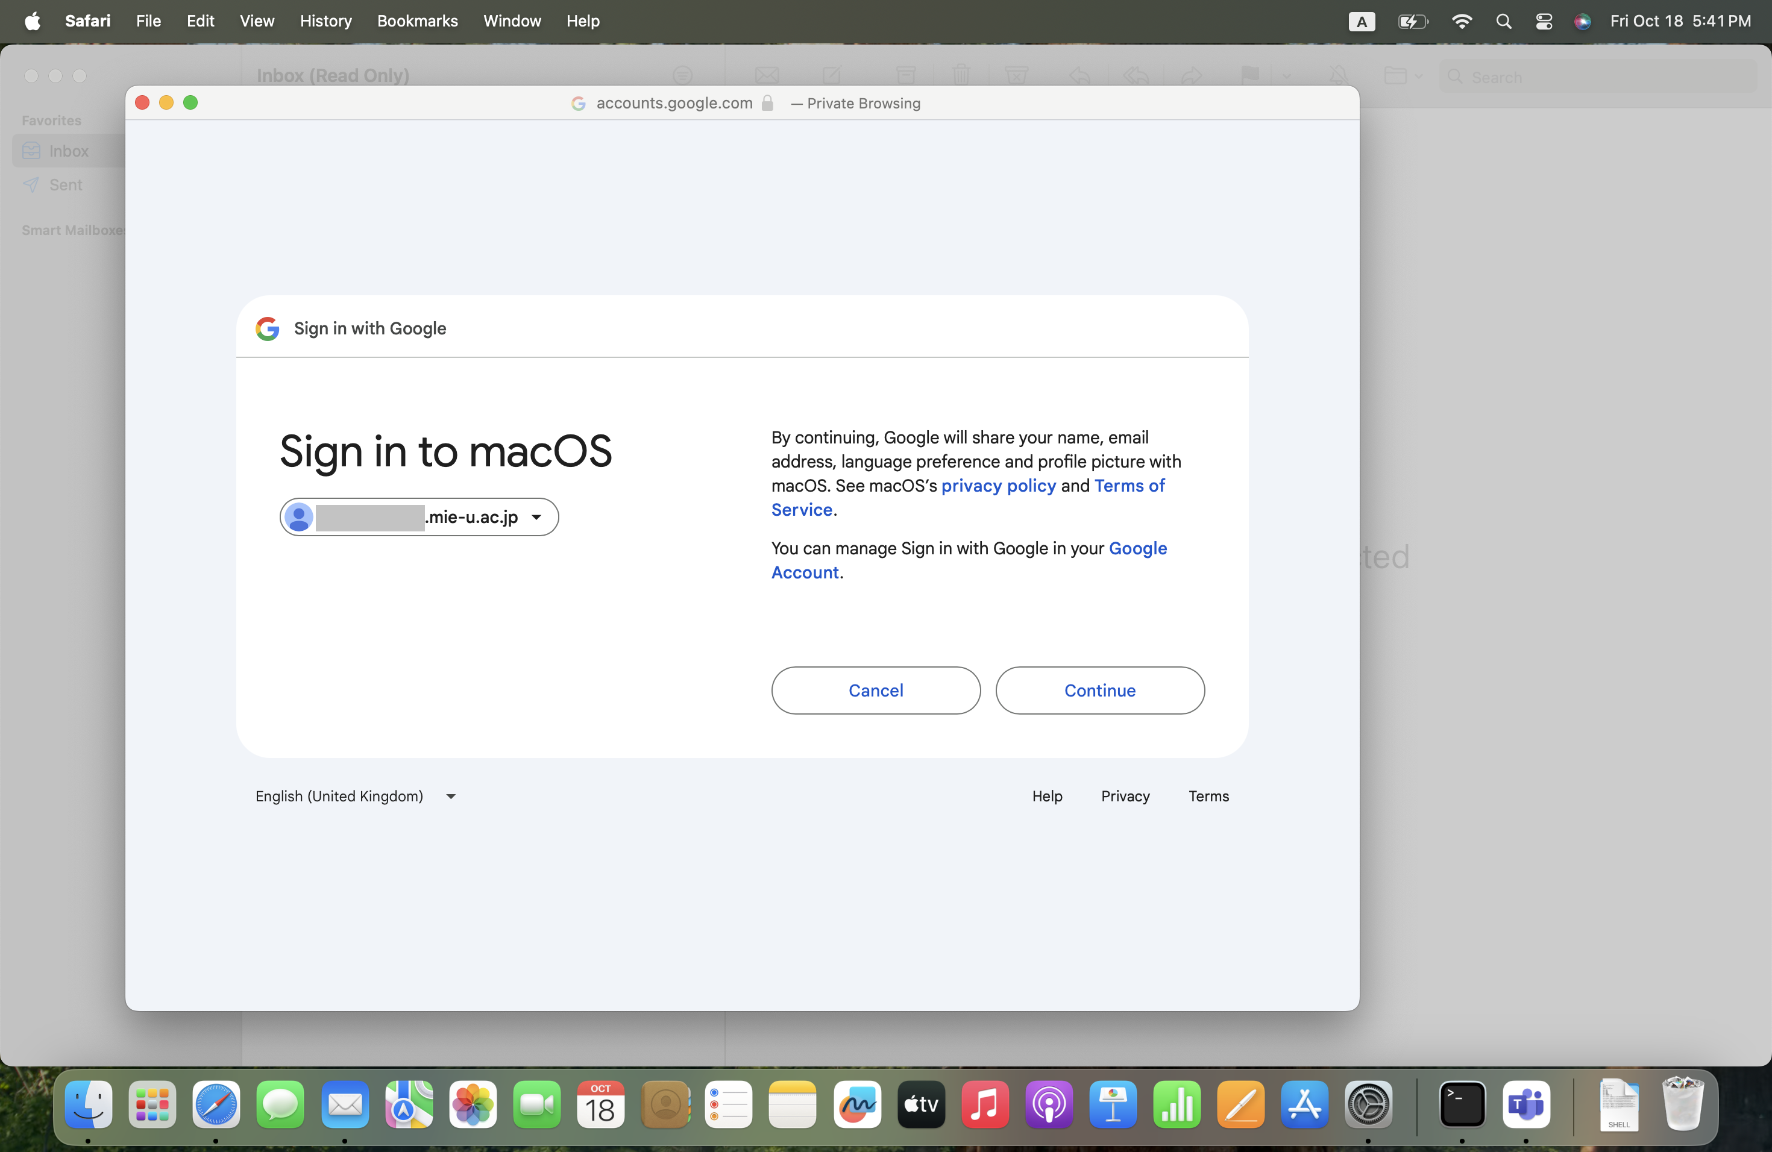Viewport: 1772px width, 1152px height.
Task: Open the Bookmarks menu
Action: [x=417, y=21]
